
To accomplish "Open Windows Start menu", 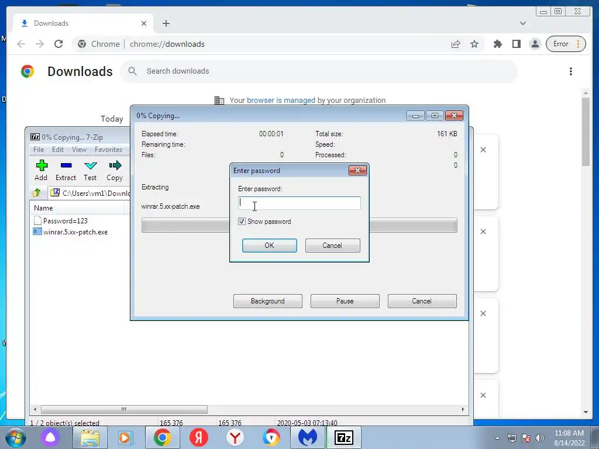I will [16, 437].
